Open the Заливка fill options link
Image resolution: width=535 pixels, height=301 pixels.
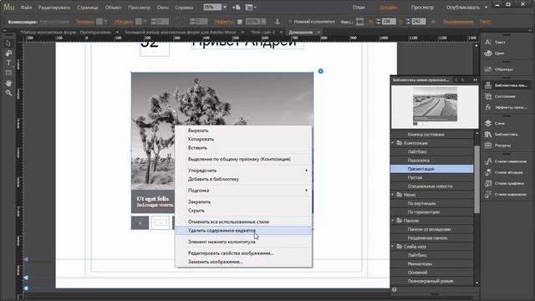tap(84, 22)
